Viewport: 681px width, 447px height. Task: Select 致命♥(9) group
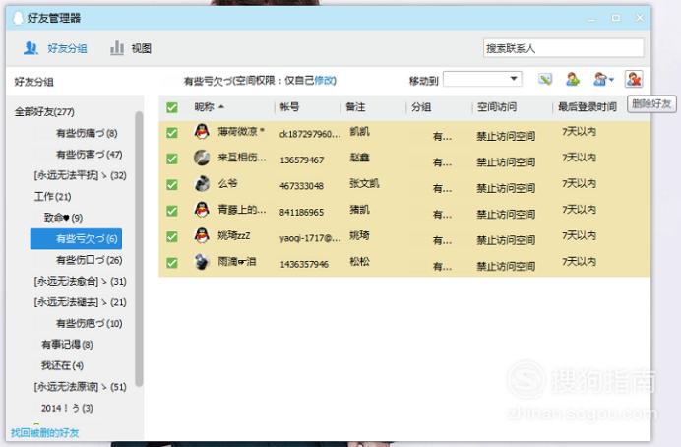[x=63, y=218]
